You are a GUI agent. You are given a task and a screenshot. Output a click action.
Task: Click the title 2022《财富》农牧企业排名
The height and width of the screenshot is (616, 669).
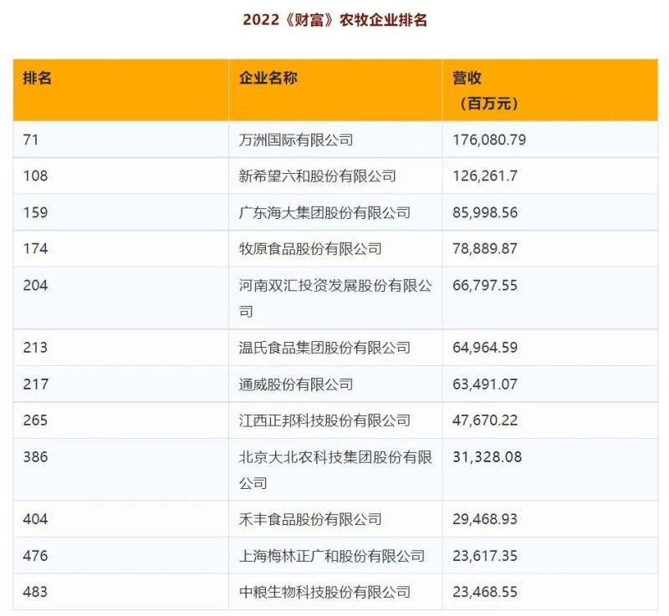(336, 15)
